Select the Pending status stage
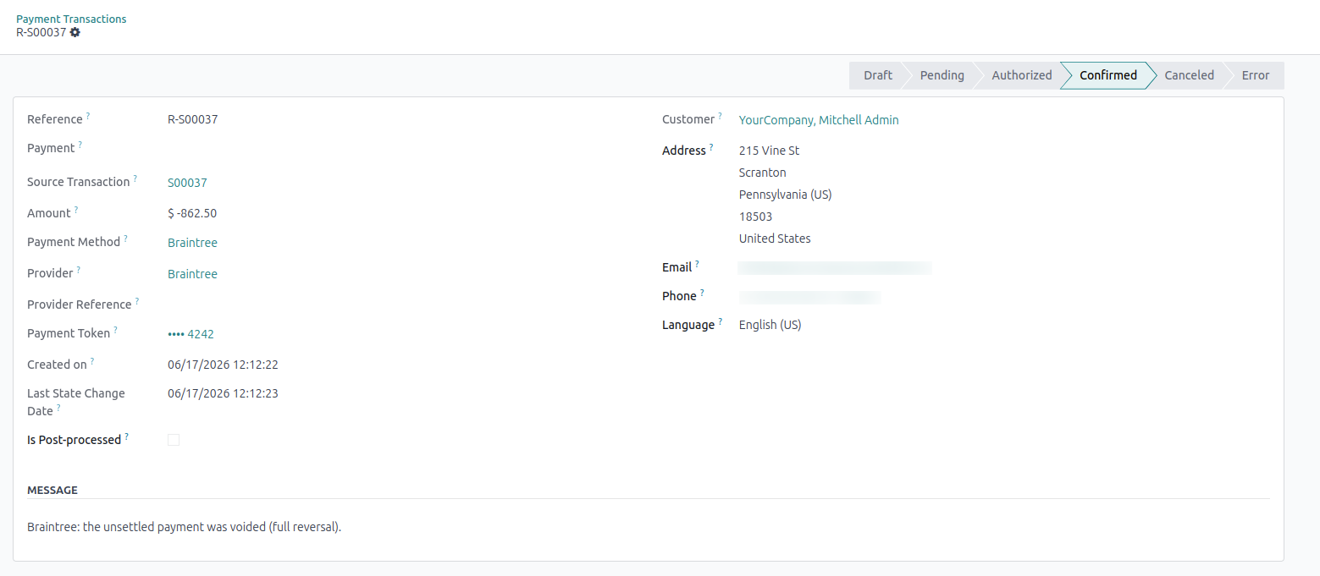Image resolution: width=1320 pixels, height=576 pixels. click(942, 75)
